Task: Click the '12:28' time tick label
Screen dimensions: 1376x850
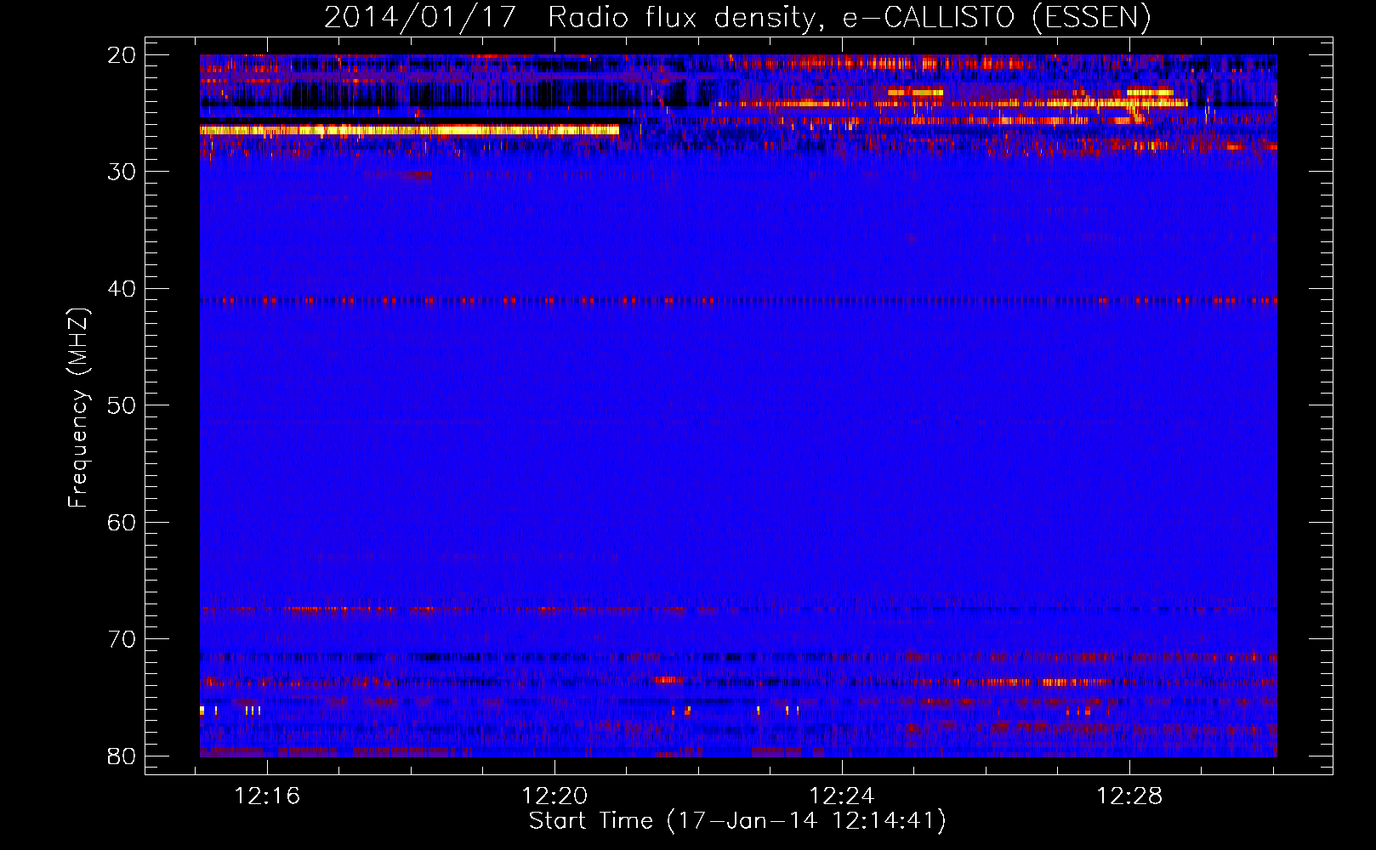Action: click(1129, 796)
